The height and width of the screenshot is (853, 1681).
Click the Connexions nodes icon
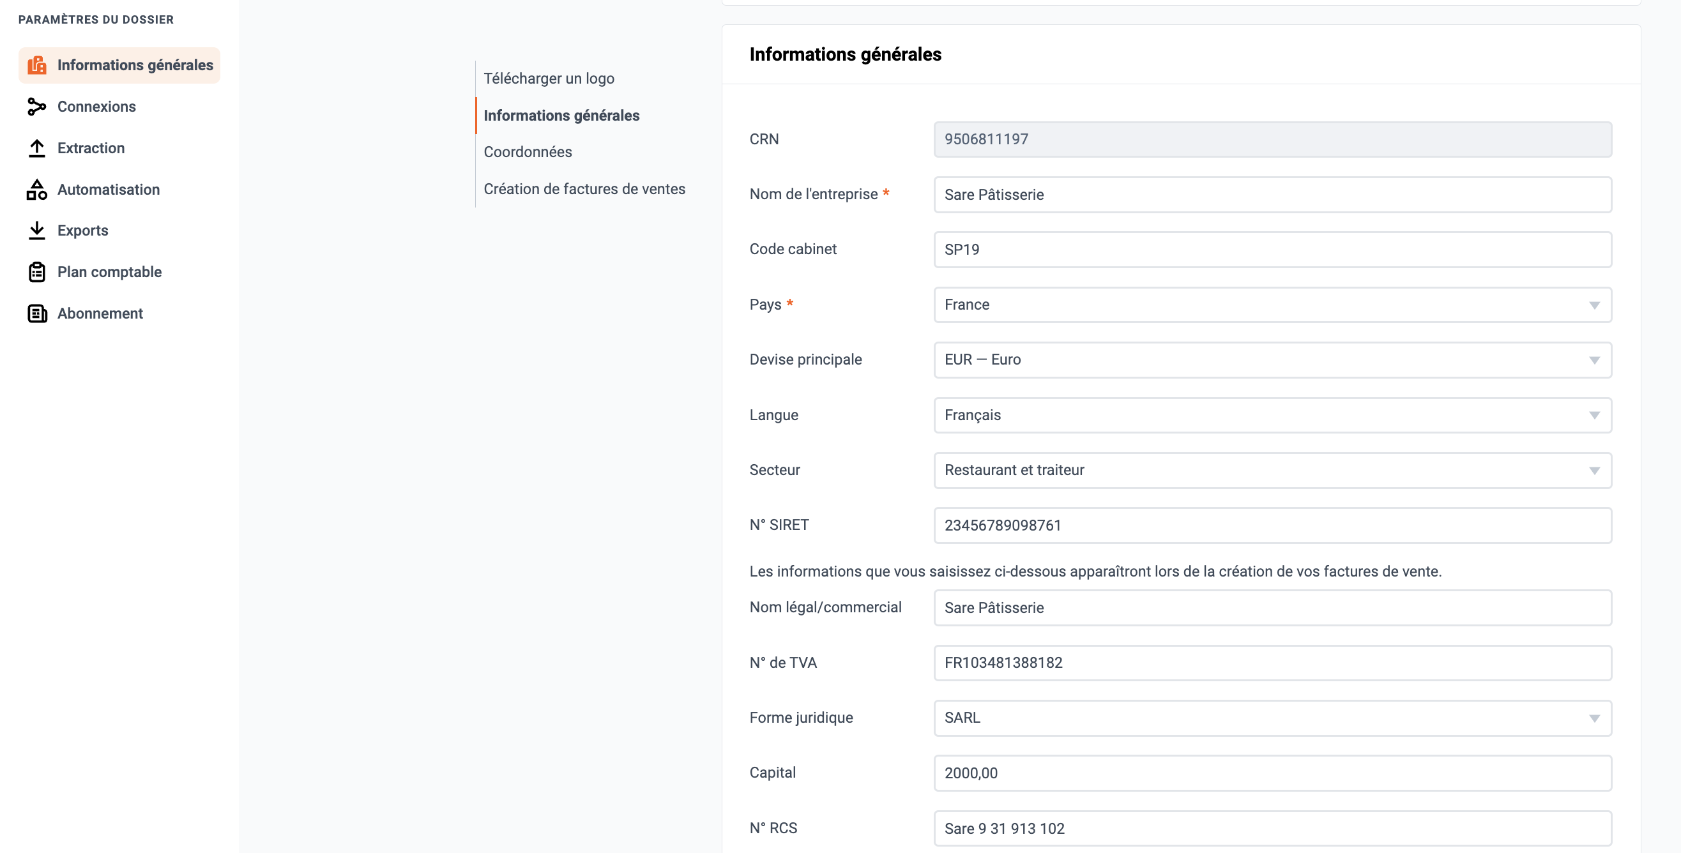(37, 106)
